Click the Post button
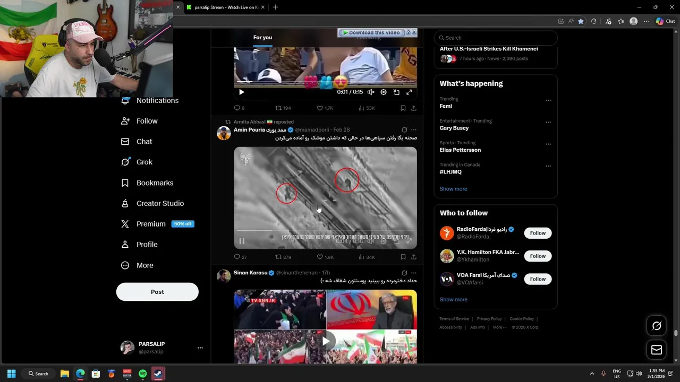 [157, 292]
